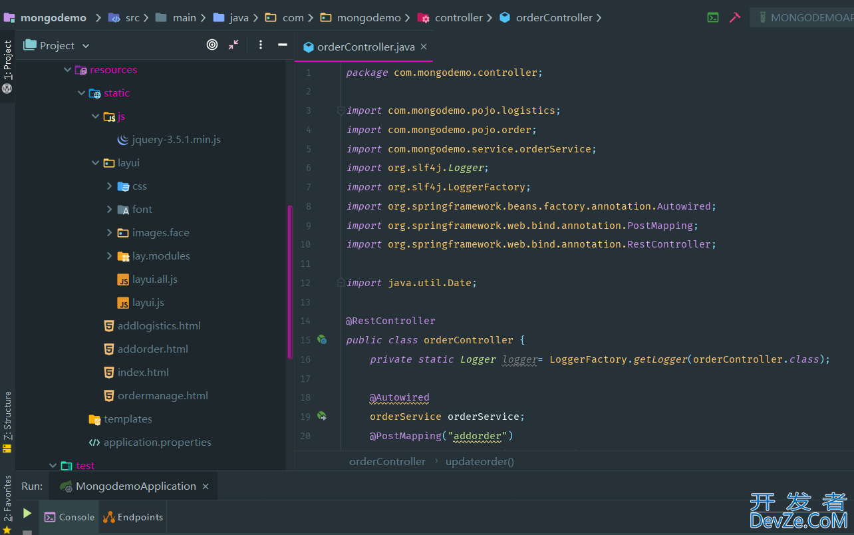Collapse the resources folder
The height and width of the screenshot is (535, 854).
pyautogui.click(x=67, y=70)
